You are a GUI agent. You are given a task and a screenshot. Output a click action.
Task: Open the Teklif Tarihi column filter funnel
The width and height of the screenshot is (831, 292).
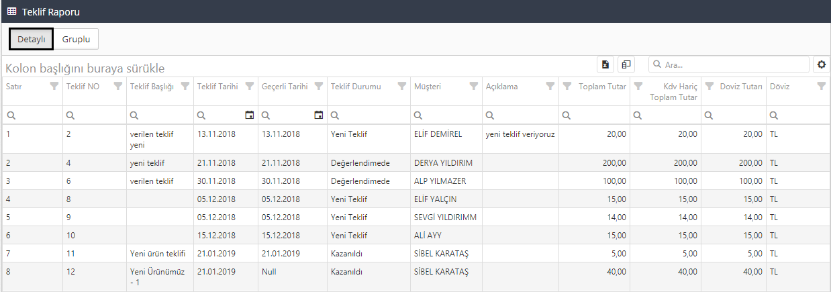(x=250, y=86)
